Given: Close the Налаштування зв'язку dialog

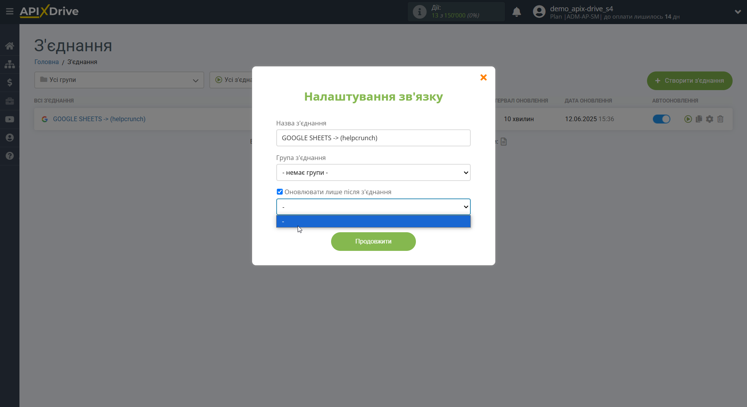Looking at the screenshot, I should (x=484, y=78).
